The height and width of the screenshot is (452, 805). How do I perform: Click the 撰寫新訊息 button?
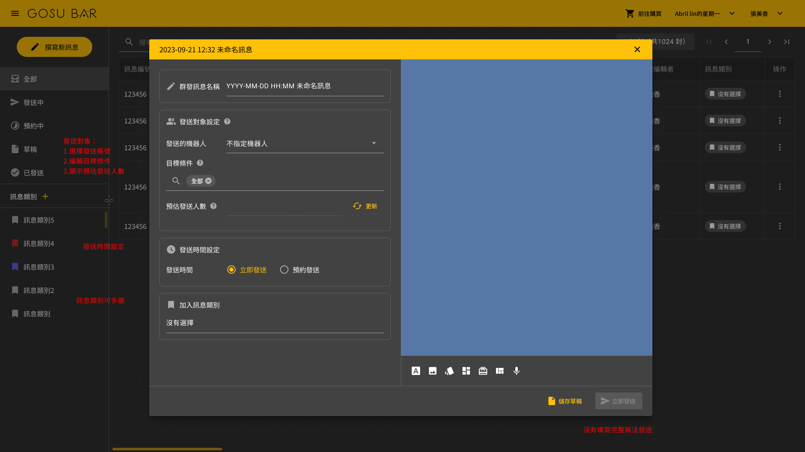55,47
